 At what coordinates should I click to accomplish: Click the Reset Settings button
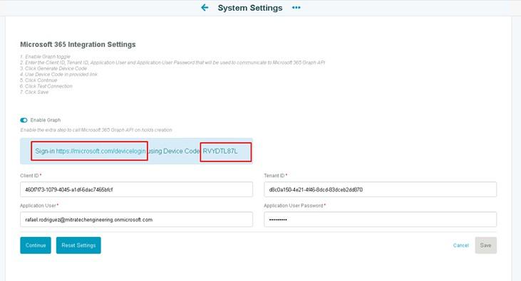78,245
